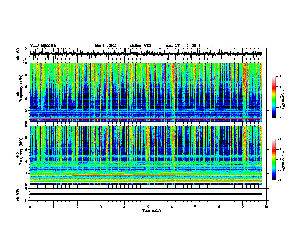Click the 'ch.1(V)' axis label at top

coord(18,54)
